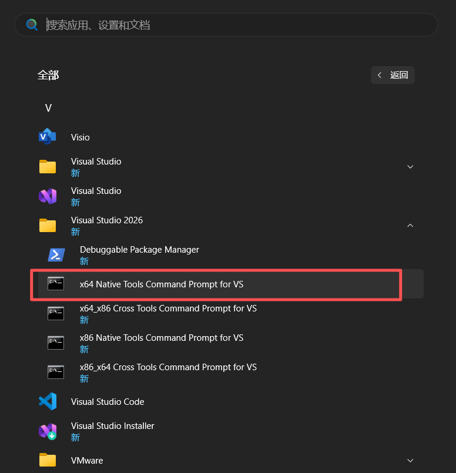Open x64_x86 Cross Tools Command Prompt for VS
The image size is (456, 473).
click(168, 308)
